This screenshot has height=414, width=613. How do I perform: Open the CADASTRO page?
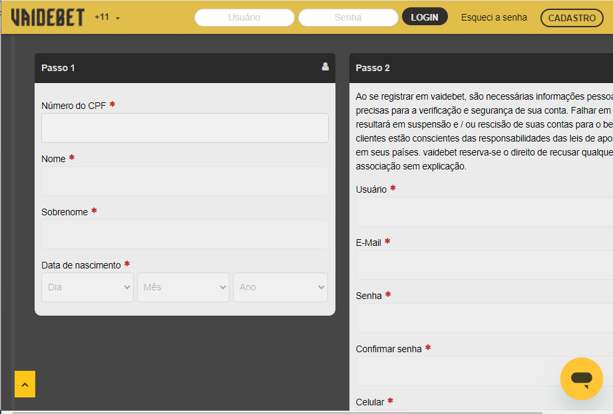(571, 17)
